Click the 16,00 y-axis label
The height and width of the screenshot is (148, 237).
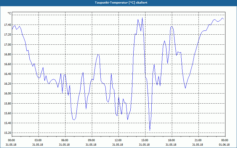8,94
